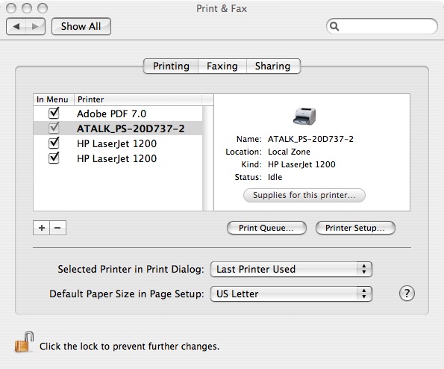Click the Idle status text

tap(275, 177)
